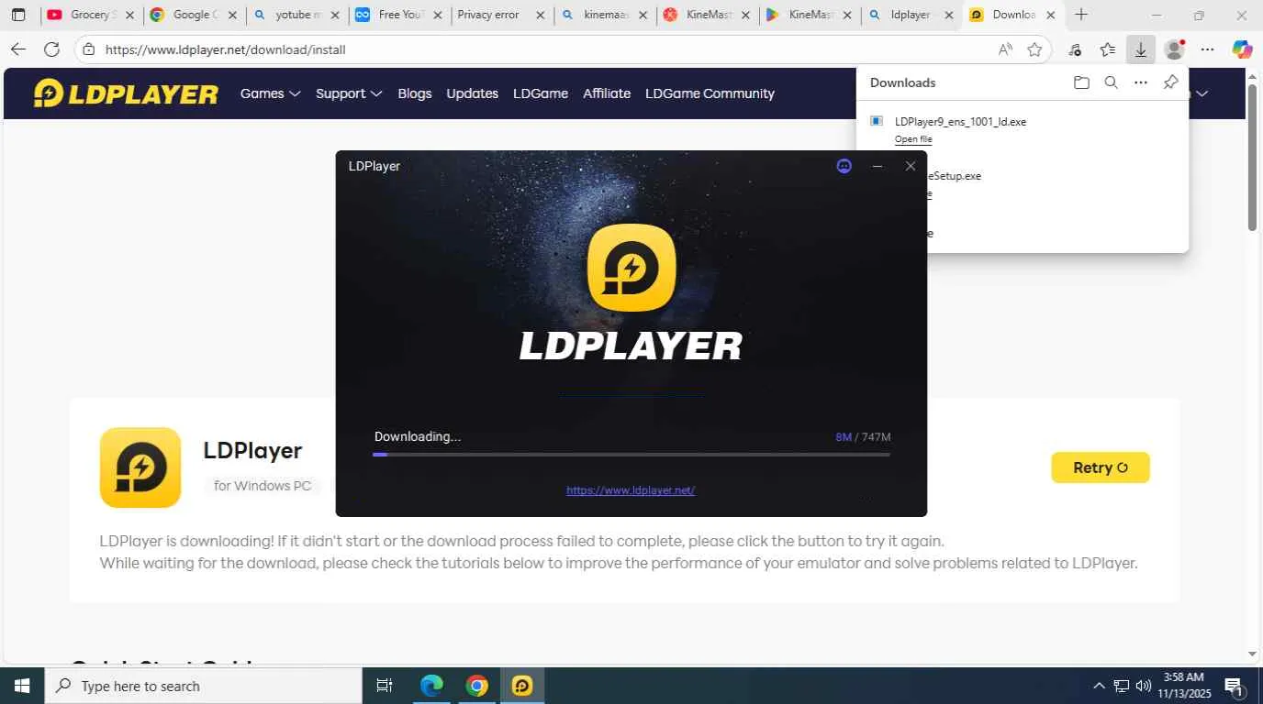Switch to the 'yotube' search tab
1263x704 pixels.
[x=297, y=15]
